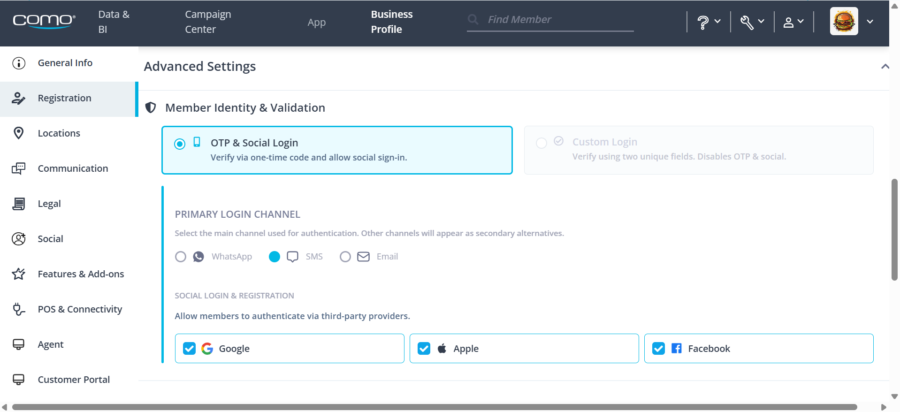
Task: Switch to the App tab
Action: pyautogui.click(x=317, y=22)
